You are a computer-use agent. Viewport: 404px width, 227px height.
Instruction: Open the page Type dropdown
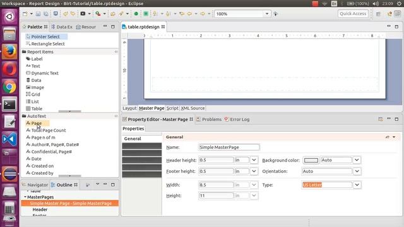[357, 185]
